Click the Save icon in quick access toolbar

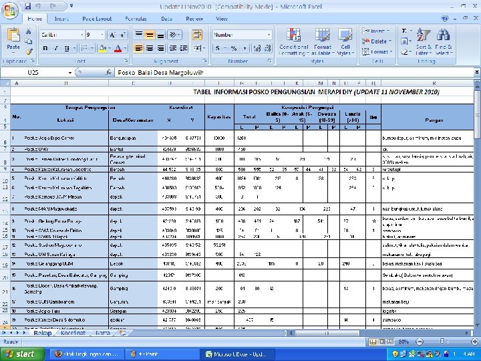(28, 6)
